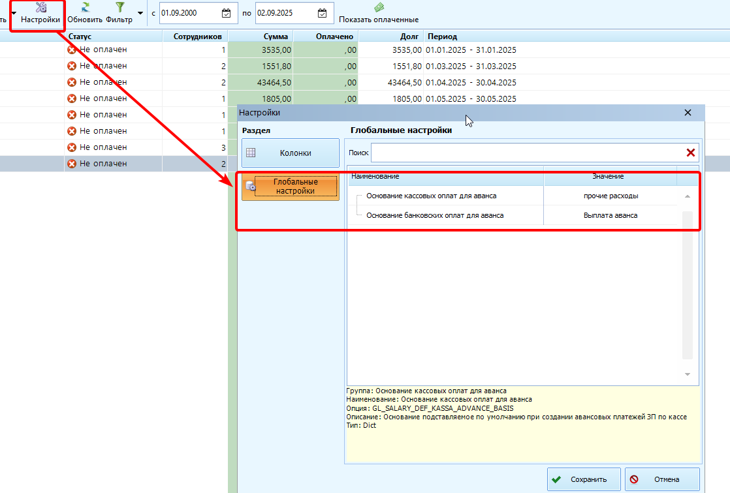The width and height of the screenshot is (730, 493).
Task: Click the Фильтр funnel icon
Action: pos(120,7)
